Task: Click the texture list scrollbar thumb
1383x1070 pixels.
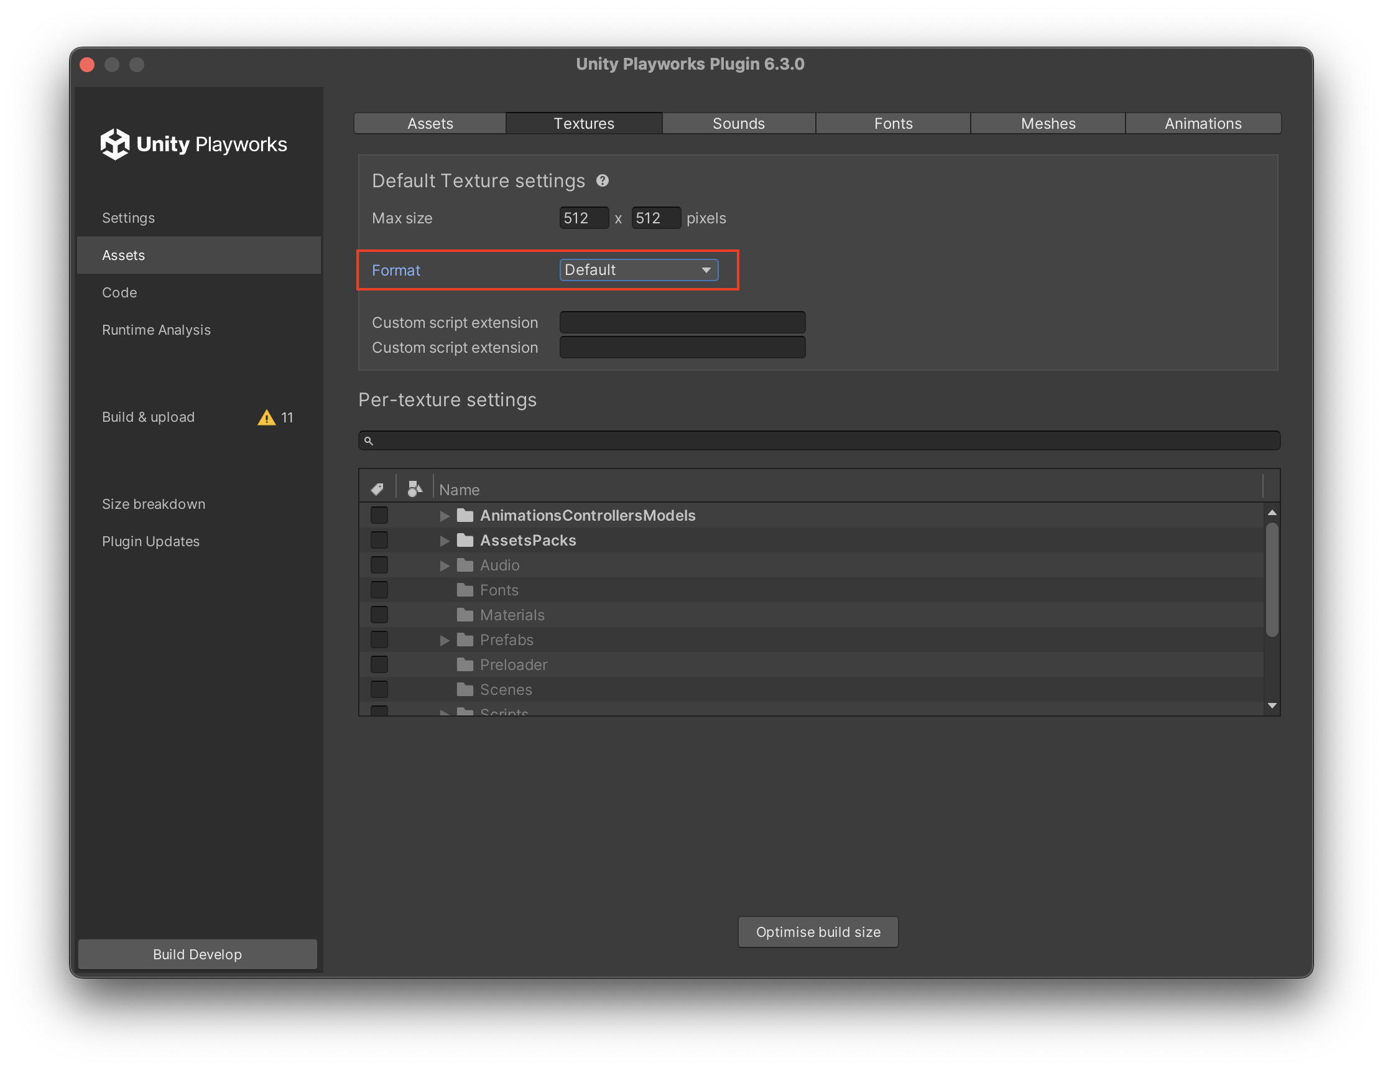Action: (1272, 579)
